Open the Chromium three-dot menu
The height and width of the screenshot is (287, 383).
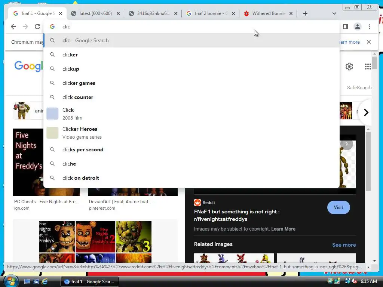click(370, 27)
